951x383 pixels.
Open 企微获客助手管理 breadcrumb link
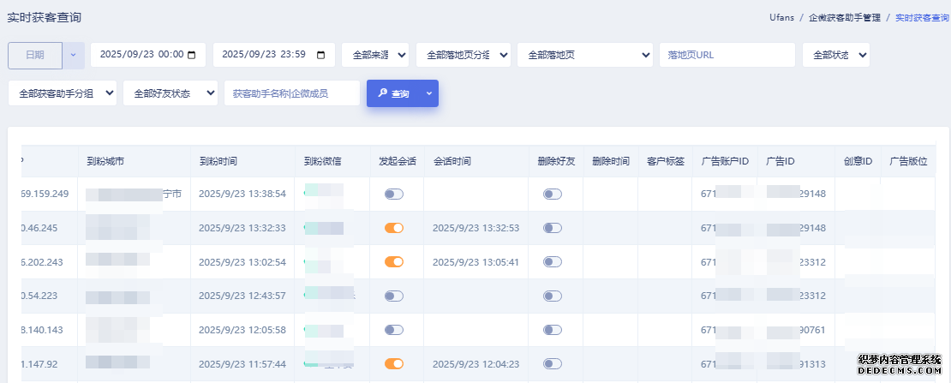point(845,17)
